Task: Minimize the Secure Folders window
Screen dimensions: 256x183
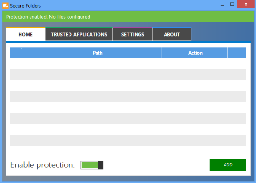Action: click(x=222, y=5)
